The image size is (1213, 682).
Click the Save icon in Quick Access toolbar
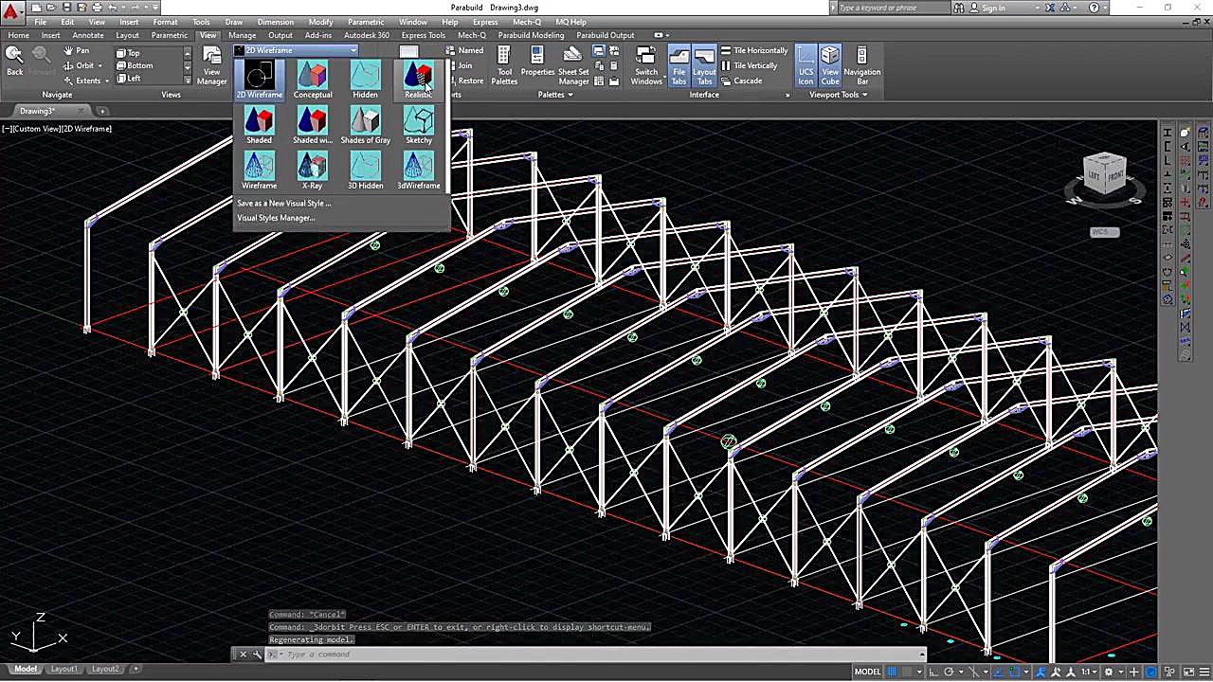(66, 8)
